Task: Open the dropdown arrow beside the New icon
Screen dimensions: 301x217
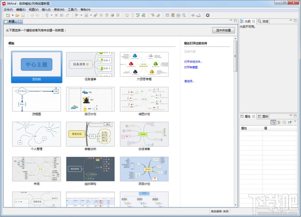Action: pos(13,15)
